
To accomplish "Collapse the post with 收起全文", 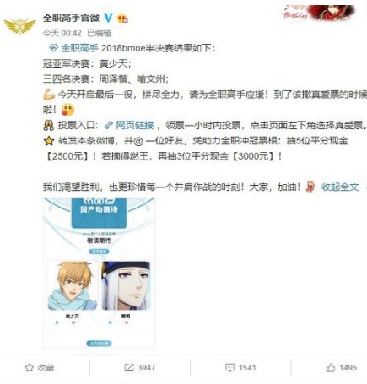I will tap(340, 187).
